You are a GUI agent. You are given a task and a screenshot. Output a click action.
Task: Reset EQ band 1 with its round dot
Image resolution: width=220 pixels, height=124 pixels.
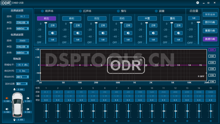[x=46, y=121]
